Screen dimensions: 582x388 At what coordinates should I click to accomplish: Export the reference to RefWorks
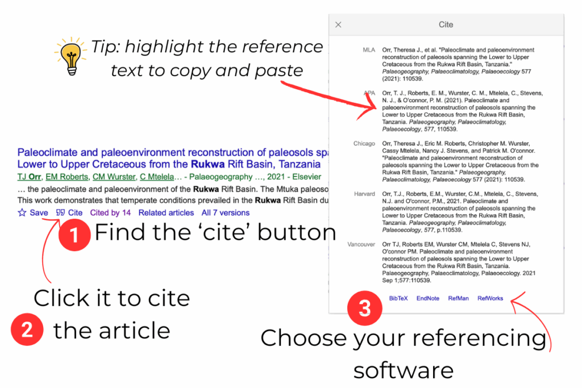coord(490,297)
